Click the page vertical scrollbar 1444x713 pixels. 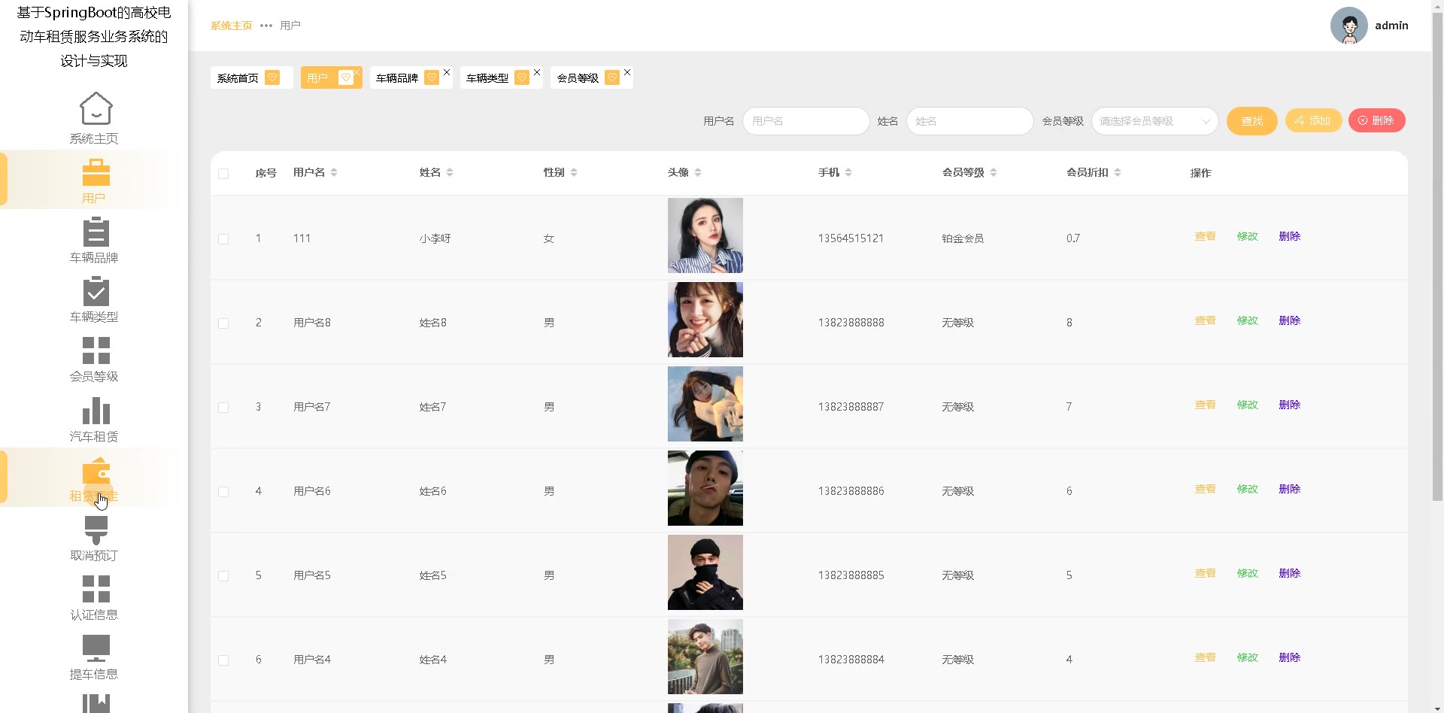tap(1437, 256)
